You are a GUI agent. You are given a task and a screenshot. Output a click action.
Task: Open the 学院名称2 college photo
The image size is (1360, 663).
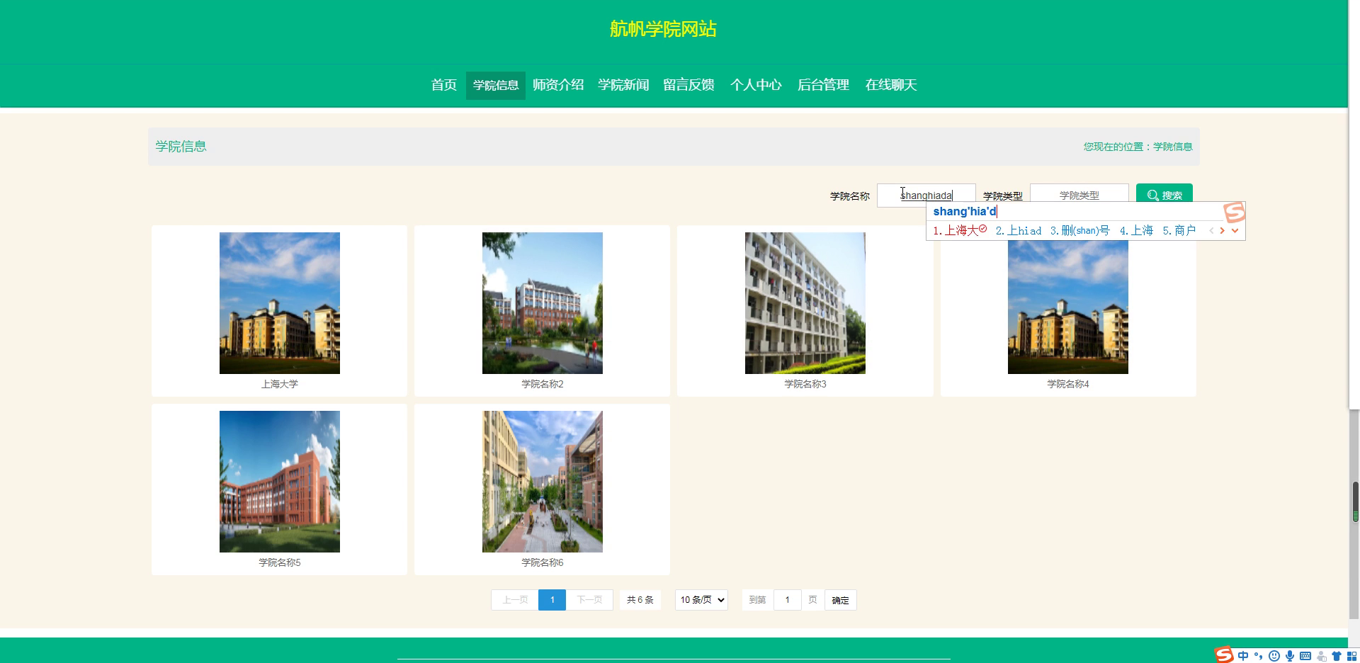[x=543, y=303]
